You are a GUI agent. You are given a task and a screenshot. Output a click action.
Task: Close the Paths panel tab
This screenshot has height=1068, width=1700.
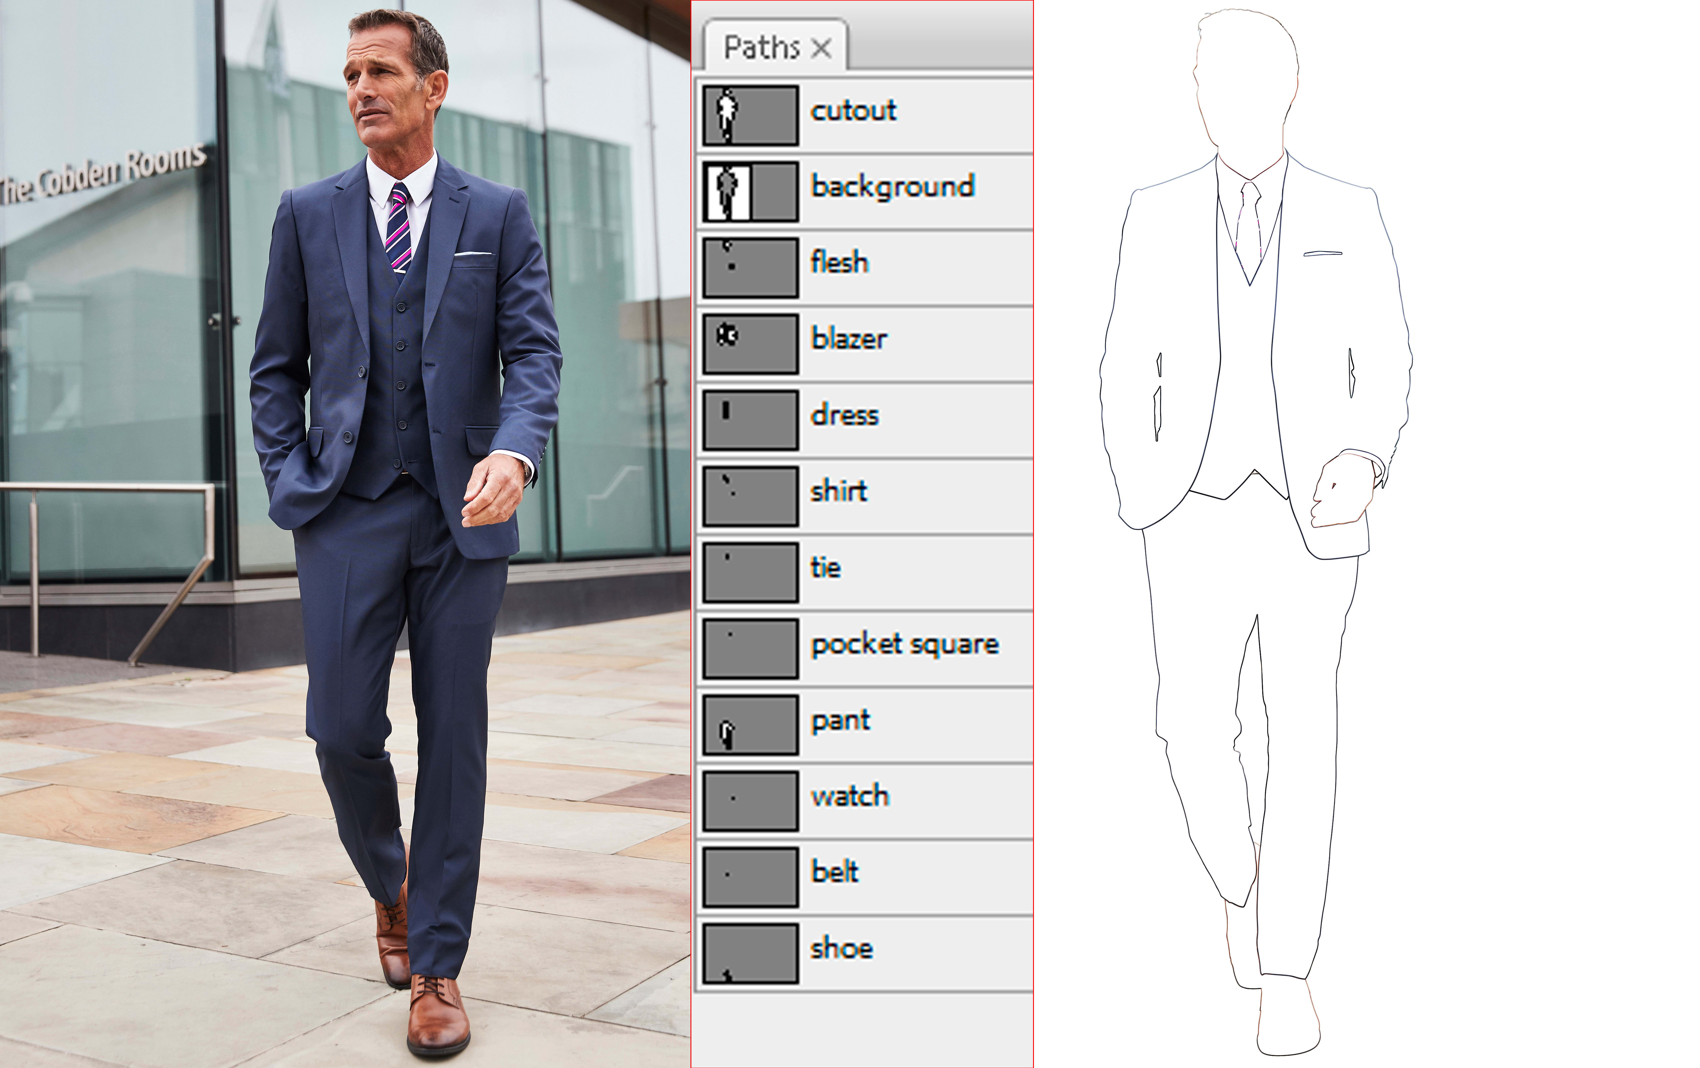821,49
